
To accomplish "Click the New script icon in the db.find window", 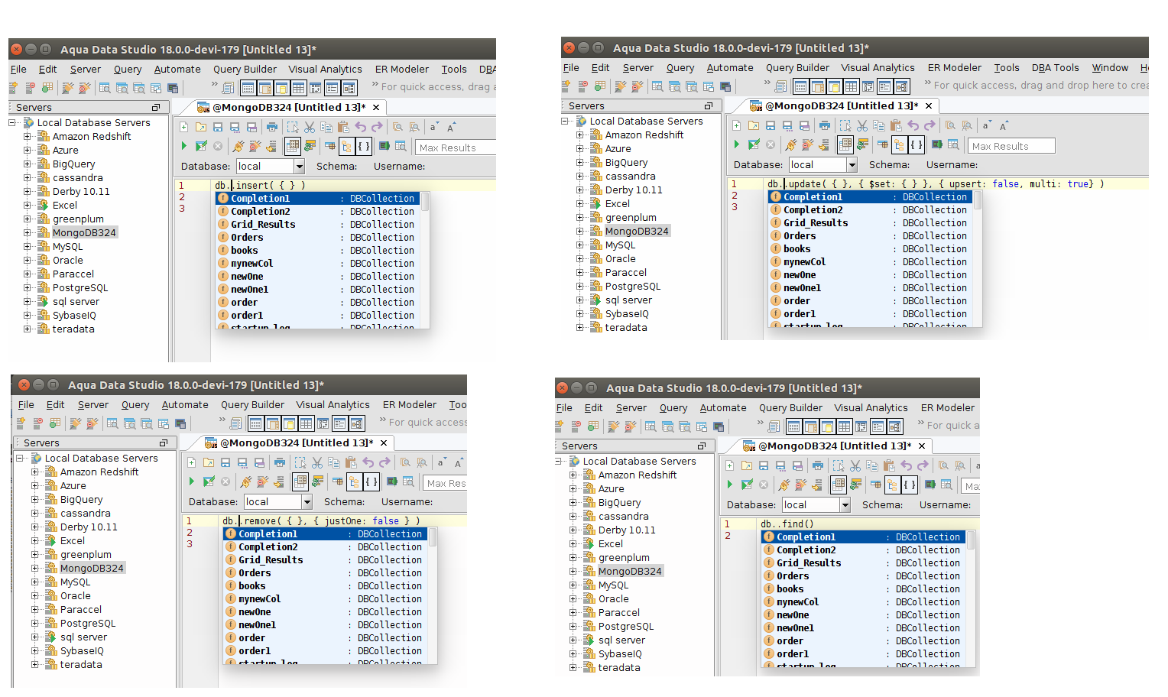I will 730,465.
